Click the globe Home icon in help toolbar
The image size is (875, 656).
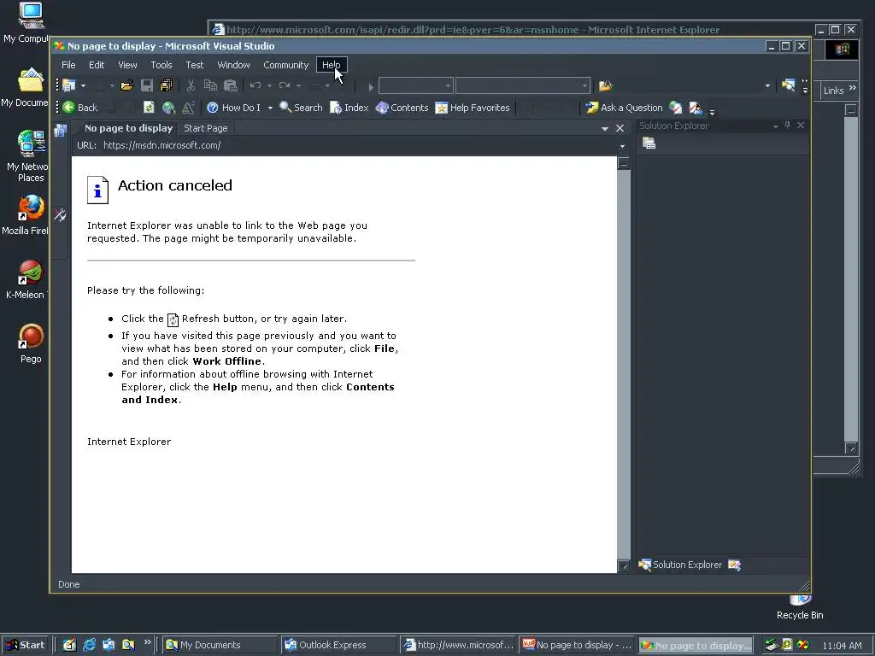click(168, 107)
